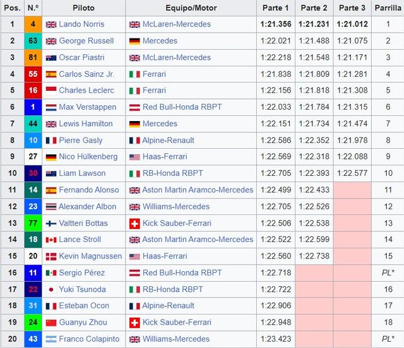Click the blue number 1 cell
The width and height of the screenshot is (404, 348).
33,107
